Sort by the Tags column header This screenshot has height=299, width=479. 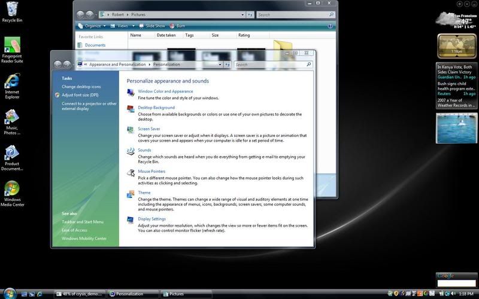(x=196, y=35)
